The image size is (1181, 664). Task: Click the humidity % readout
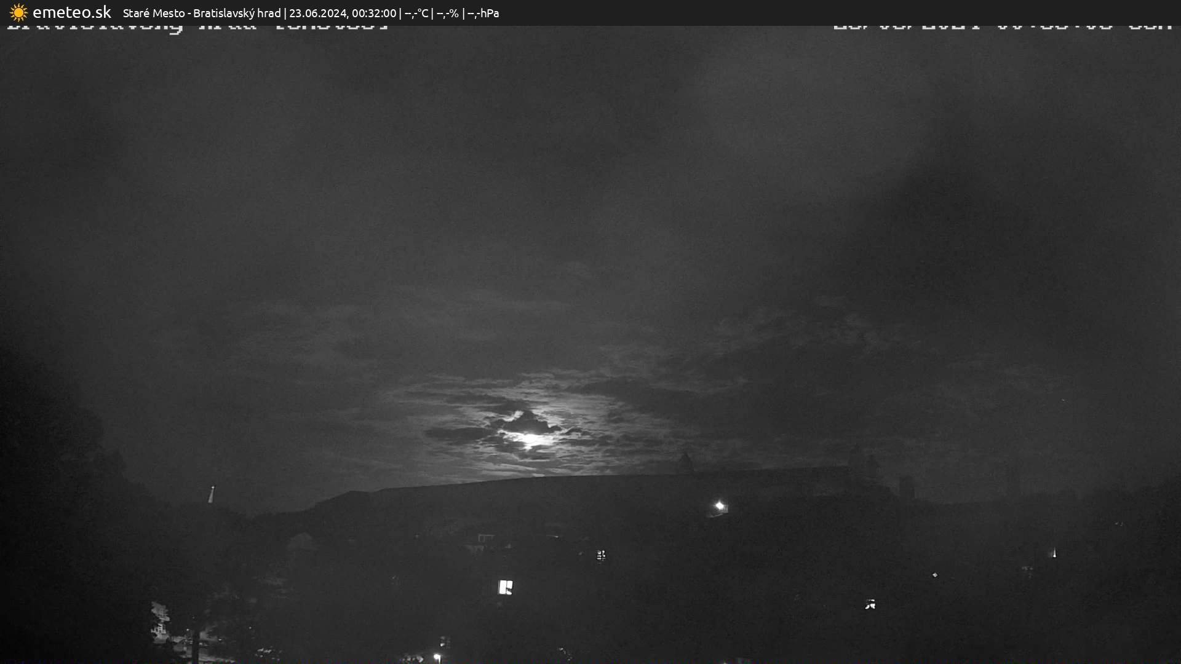coord(447,13)
